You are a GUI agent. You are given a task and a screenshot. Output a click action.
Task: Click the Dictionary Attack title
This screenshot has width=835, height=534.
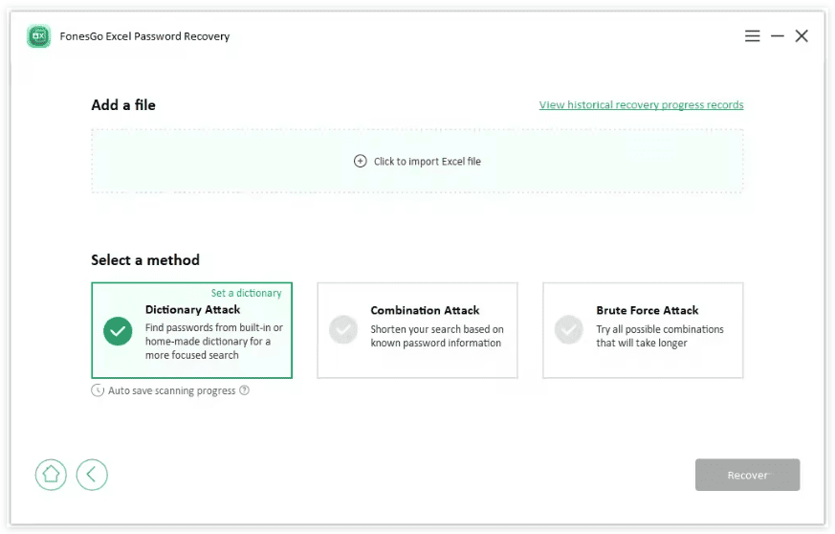(x=193, y=310)
